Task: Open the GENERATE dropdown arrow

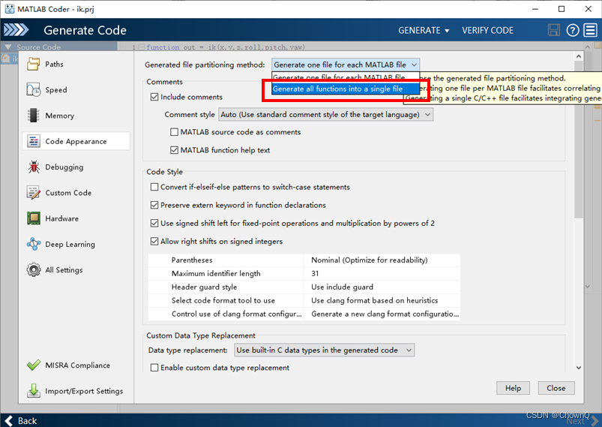Action: (447, 31)
